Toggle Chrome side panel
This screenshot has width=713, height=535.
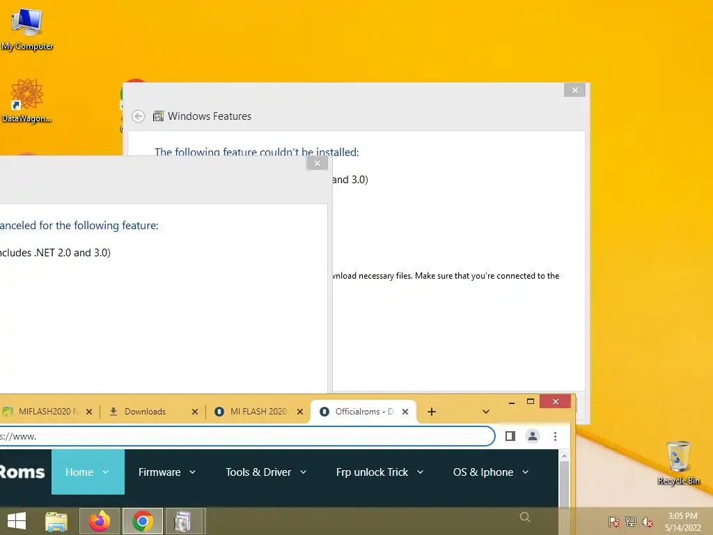point(510,436)
